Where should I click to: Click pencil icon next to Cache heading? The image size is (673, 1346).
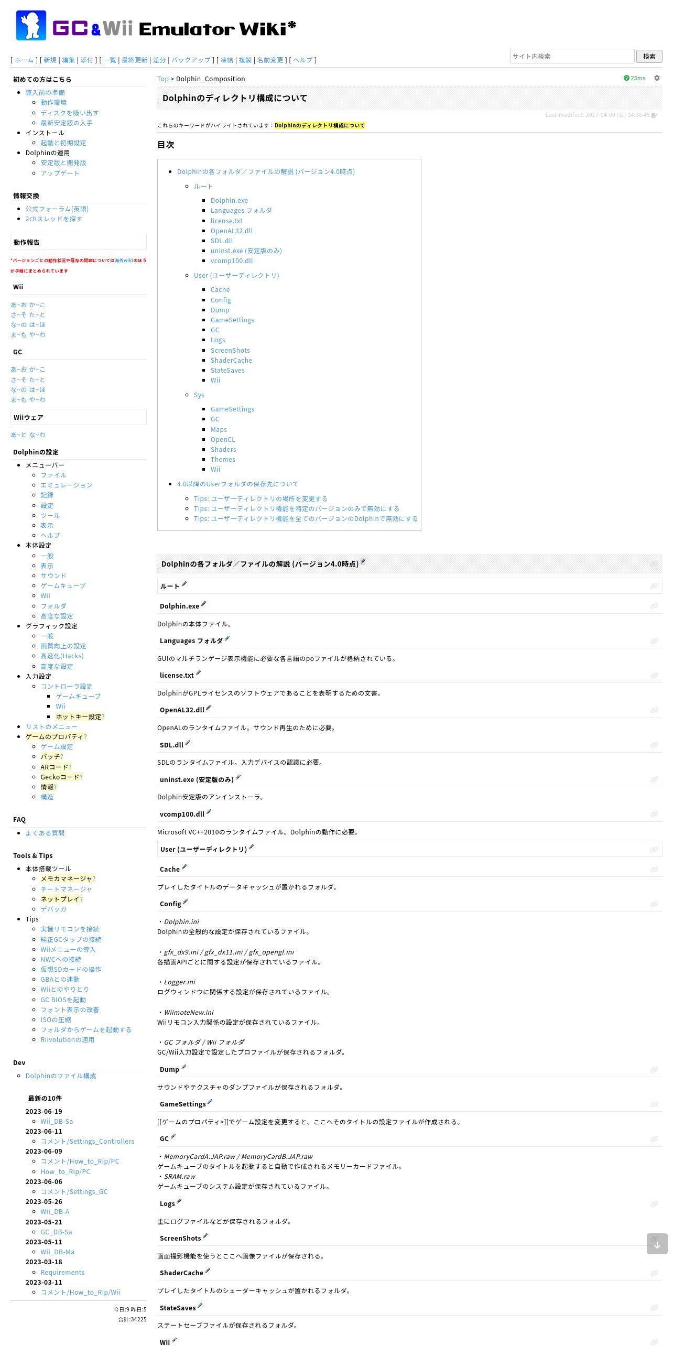pyautogui.click(x=184, y=867)
